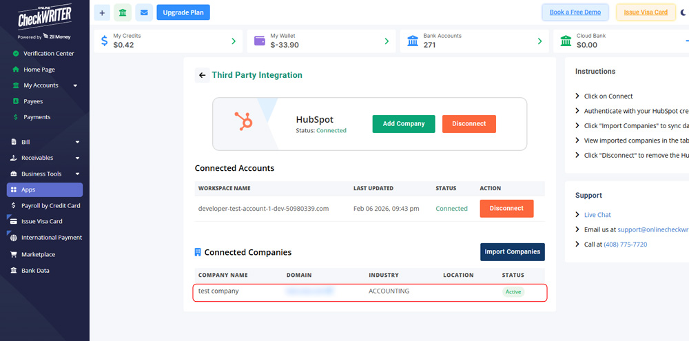Expand the Receivables dropdown arrow

77,158
